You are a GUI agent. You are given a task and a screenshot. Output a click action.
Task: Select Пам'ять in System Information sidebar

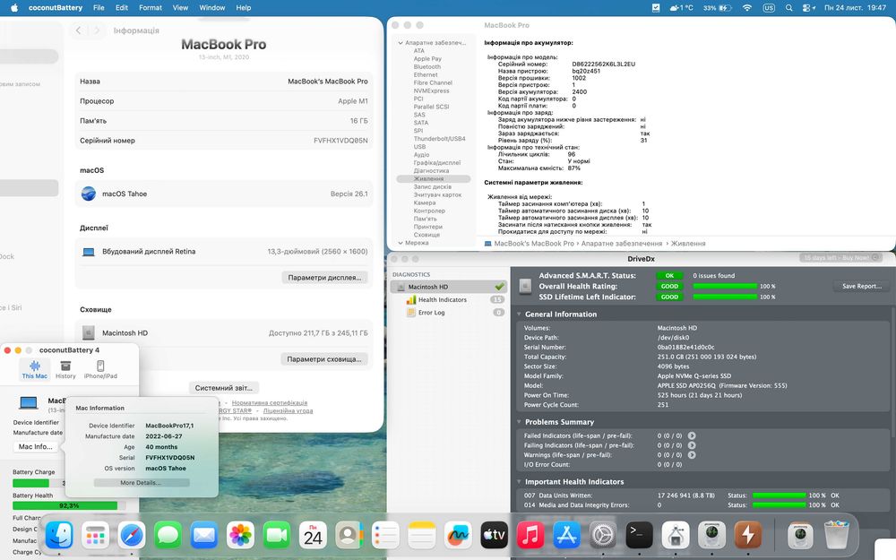point(425,219)
